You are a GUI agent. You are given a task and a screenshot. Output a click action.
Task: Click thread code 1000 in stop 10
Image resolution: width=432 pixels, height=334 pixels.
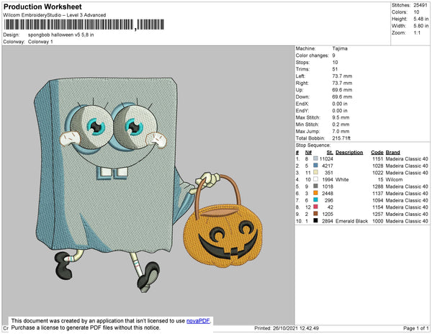[x=378, y=221]
